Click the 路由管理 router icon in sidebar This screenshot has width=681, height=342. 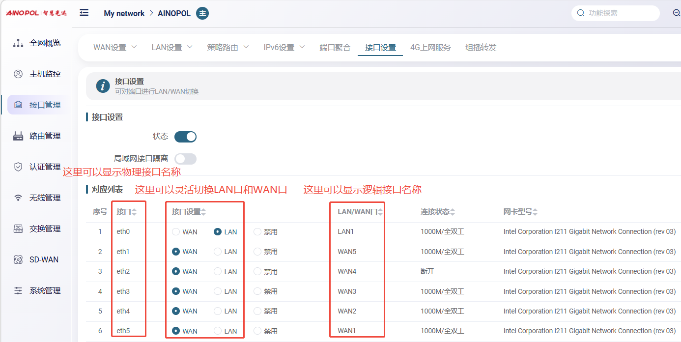(18, 136)
